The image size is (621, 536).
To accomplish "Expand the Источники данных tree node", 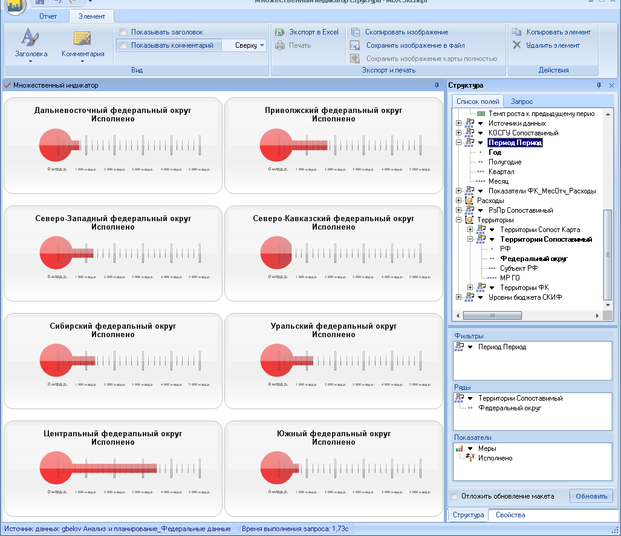I will pos(458,123).
